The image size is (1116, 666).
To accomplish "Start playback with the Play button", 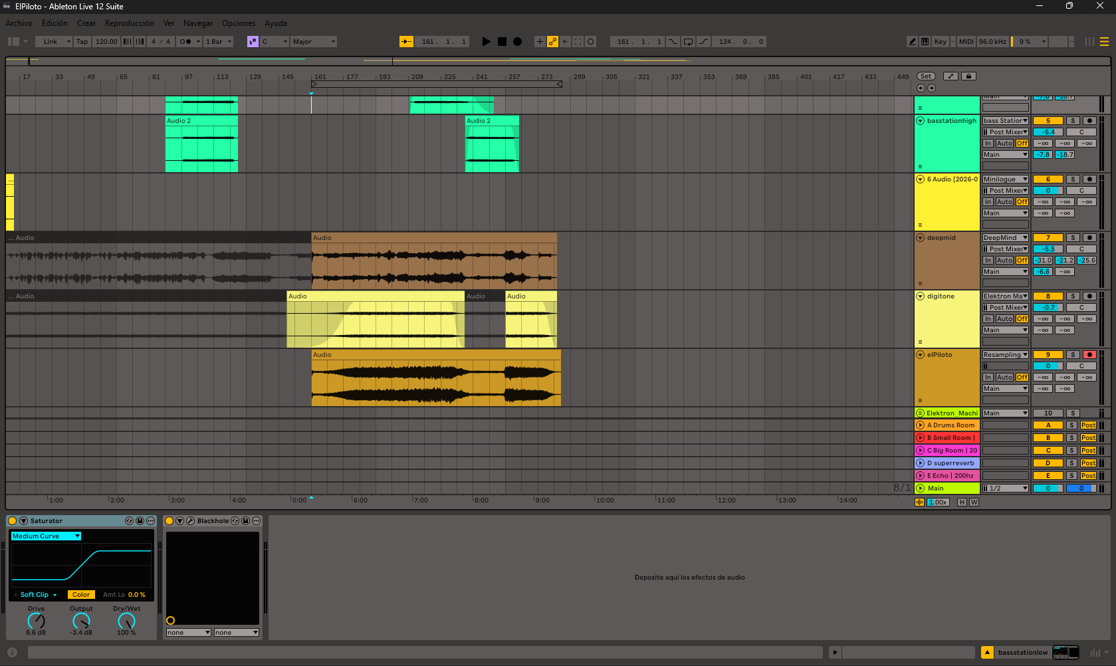I will pyautogui.click(x=486, y=41).
